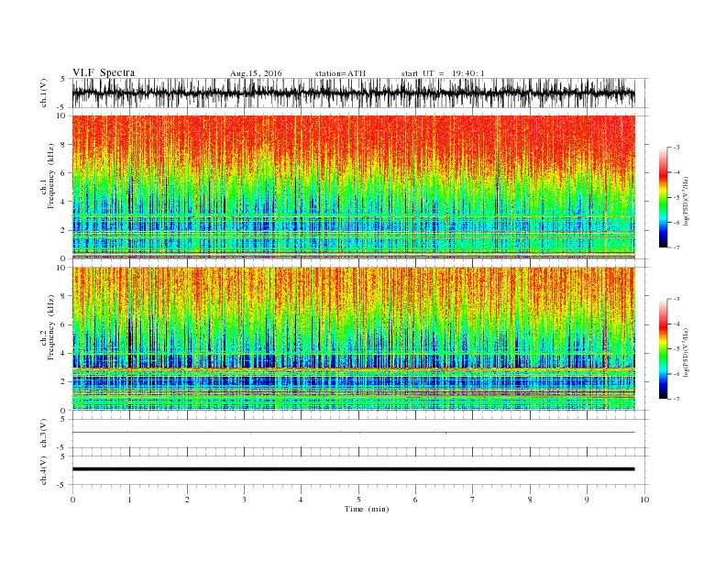Click time axis tick label "9"
Screen dimensions: 726x561
click(x=587, y=500)
